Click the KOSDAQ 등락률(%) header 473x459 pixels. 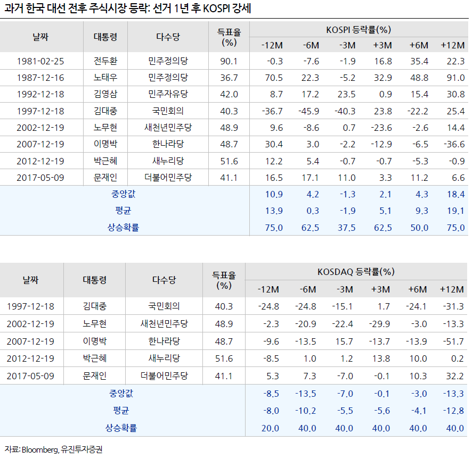point(356,272)
